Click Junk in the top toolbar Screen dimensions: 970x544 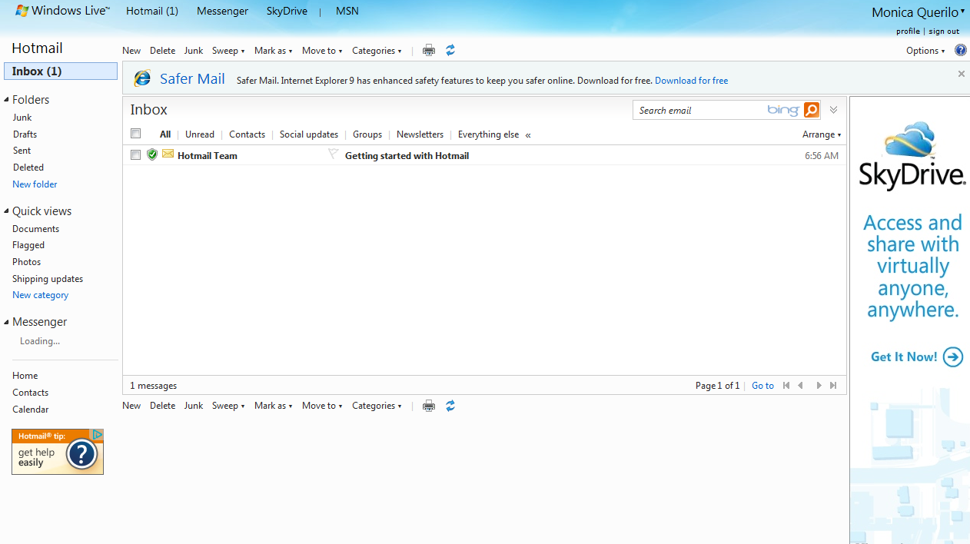(x=194, y=51)
